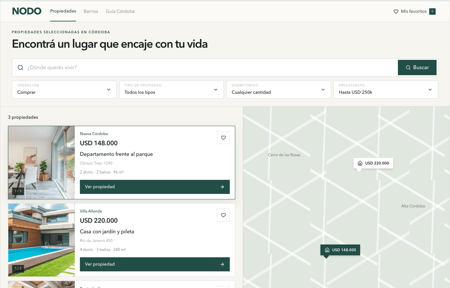Click the NODO logo

[x=27, y=11]
